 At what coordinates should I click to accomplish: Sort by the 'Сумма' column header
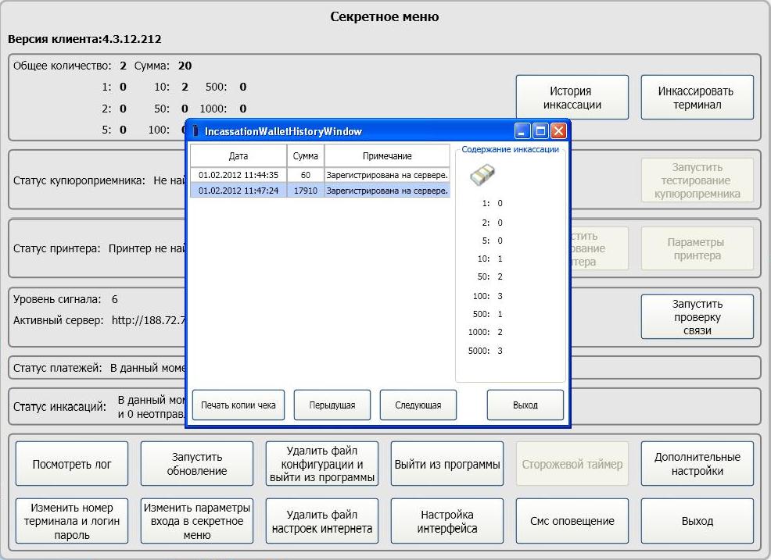pyautogui.click(x=306, y=155)
